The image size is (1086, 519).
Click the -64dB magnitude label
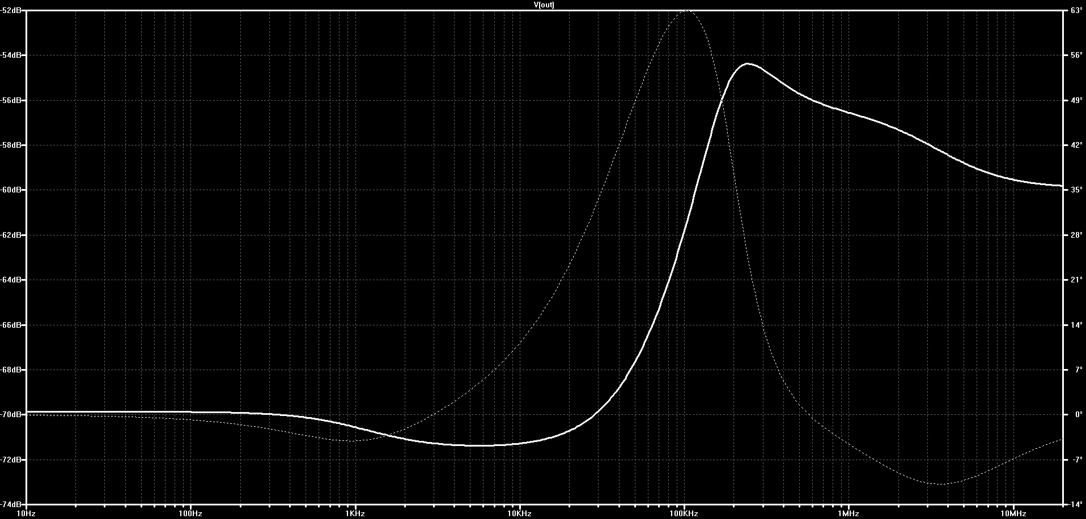click(11, 280)
